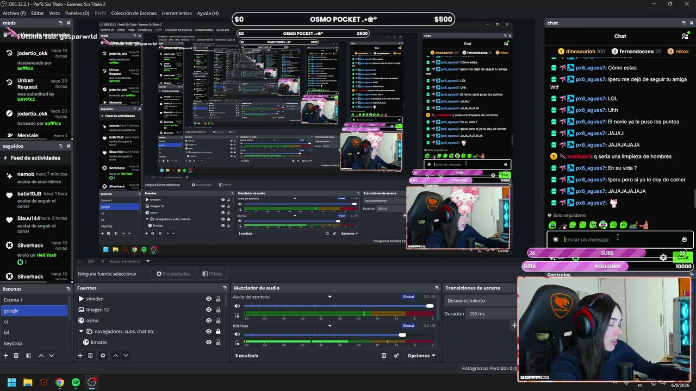
Task: Switch audio mixer layout icon
Action: (x=384, y=356)
